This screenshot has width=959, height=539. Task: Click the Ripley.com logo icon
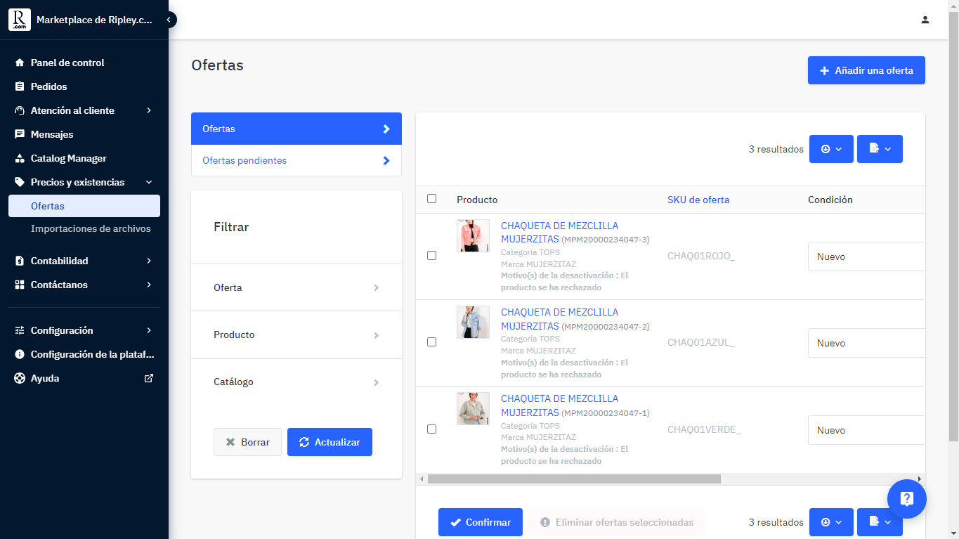click(x=20, y=20)
